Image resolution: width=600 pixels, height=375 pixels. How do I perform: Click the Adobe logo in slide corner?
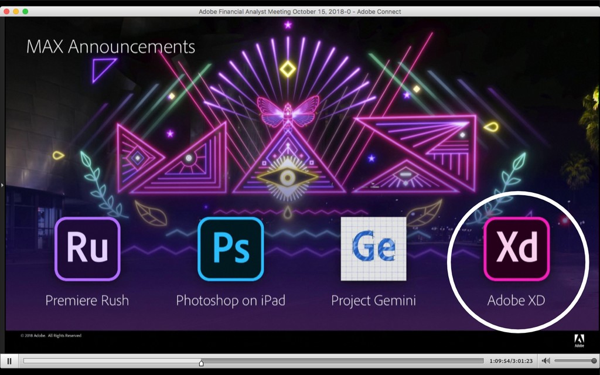(x=579, y=340)
